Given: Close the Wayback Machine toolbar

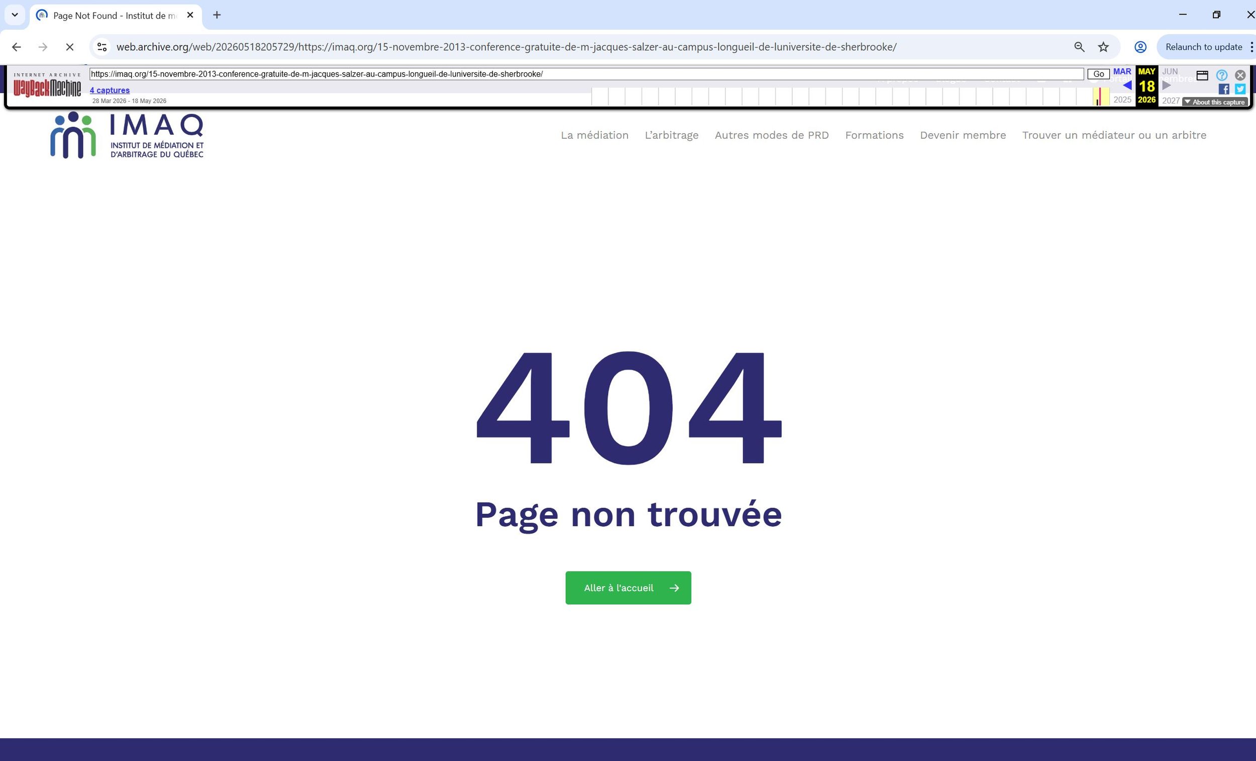Looking at the screenshot, I should 1240,75.
